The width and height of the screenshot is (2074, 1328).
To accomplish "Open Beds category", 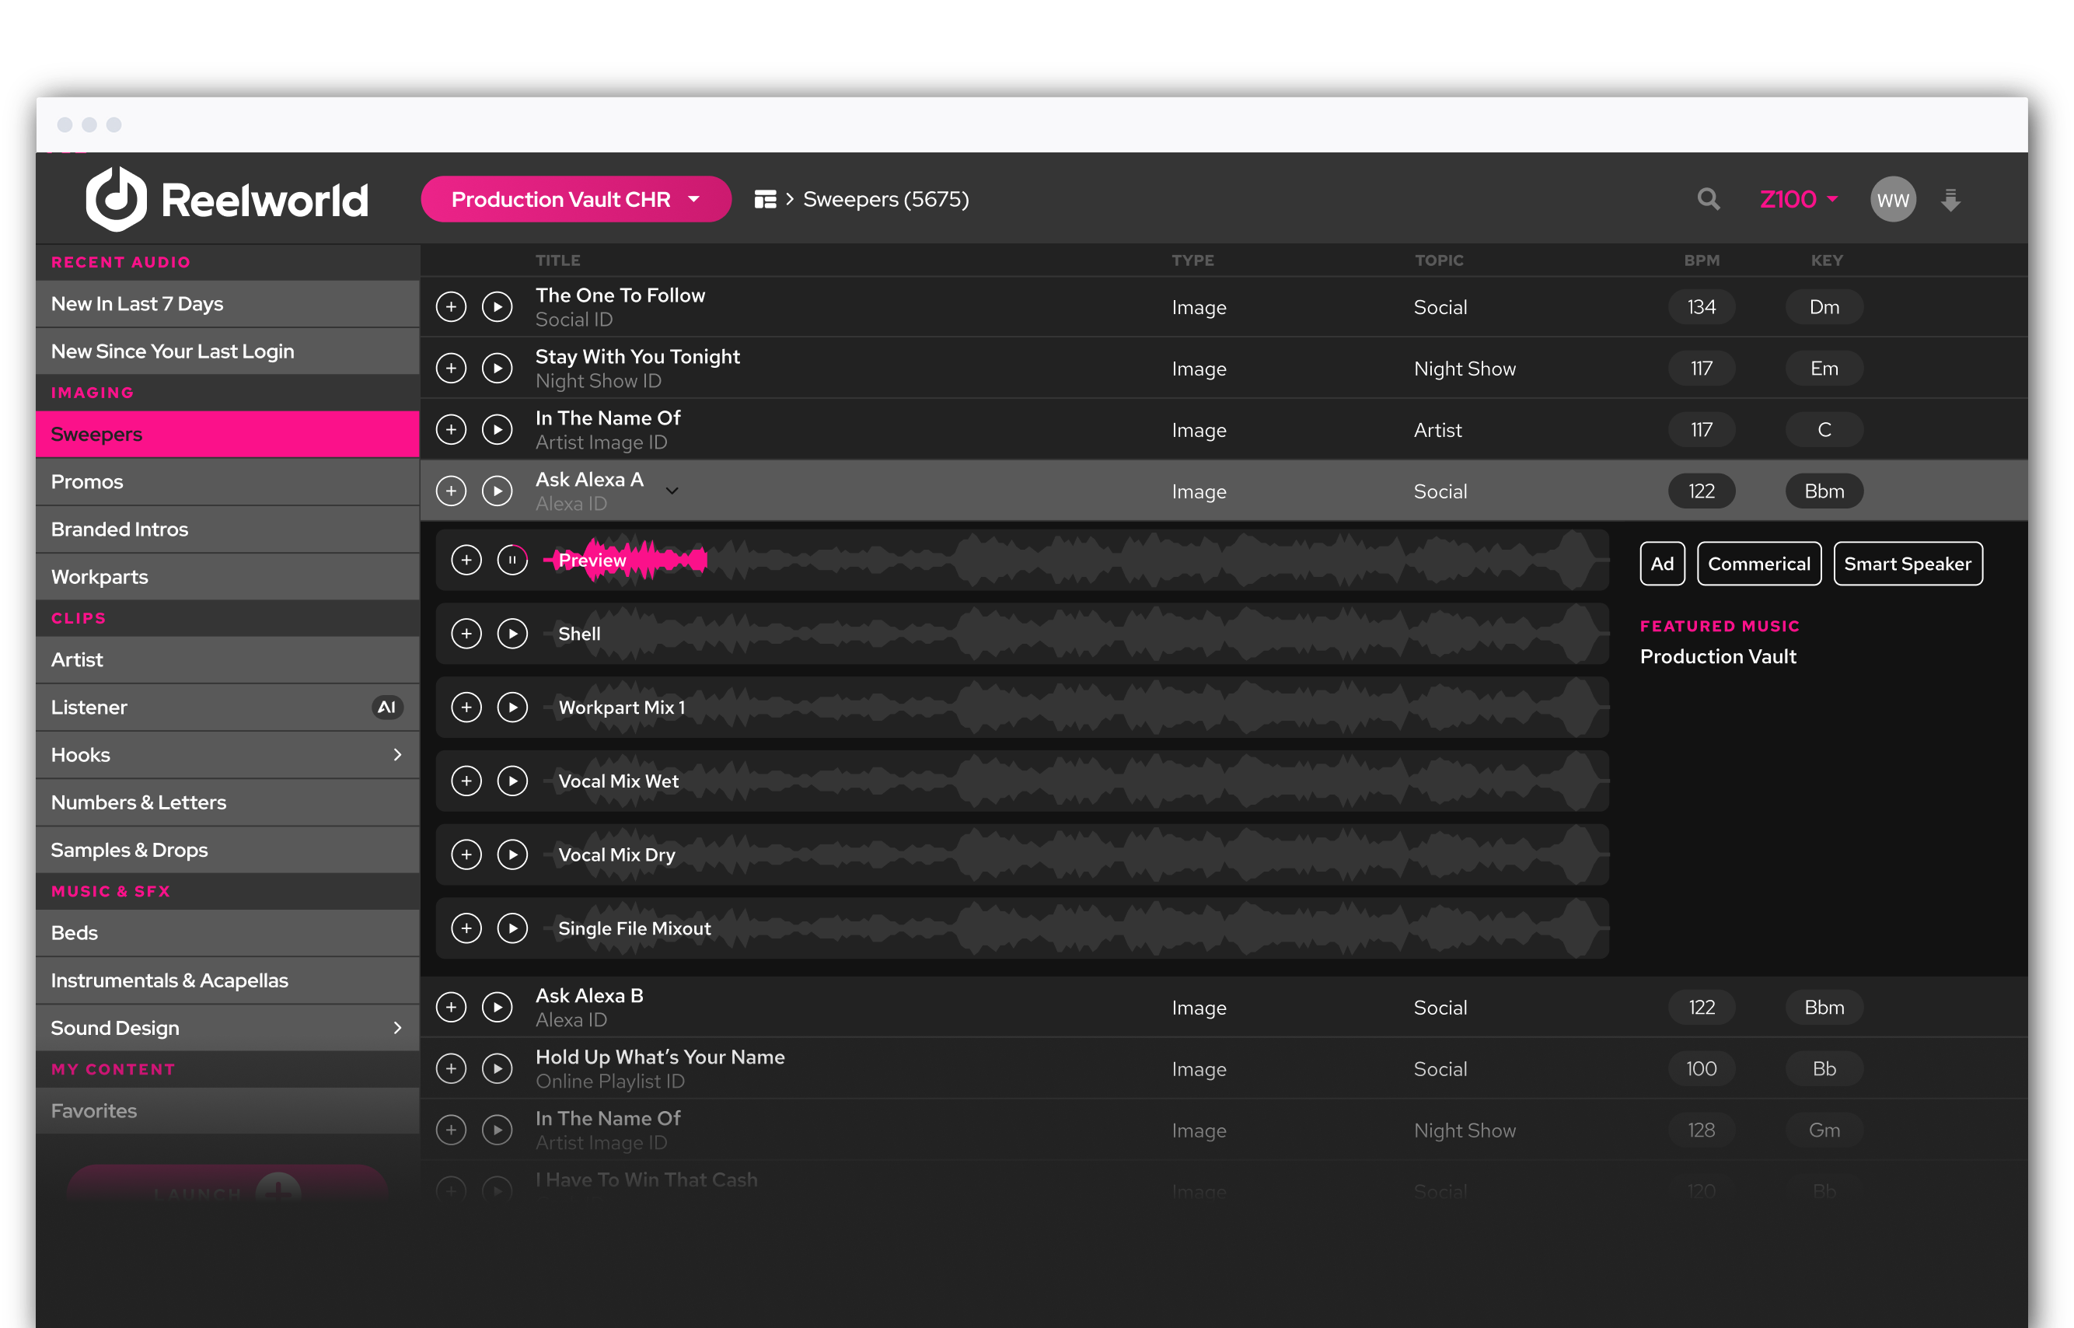I will pyautogui.click(x=228, y=933).
